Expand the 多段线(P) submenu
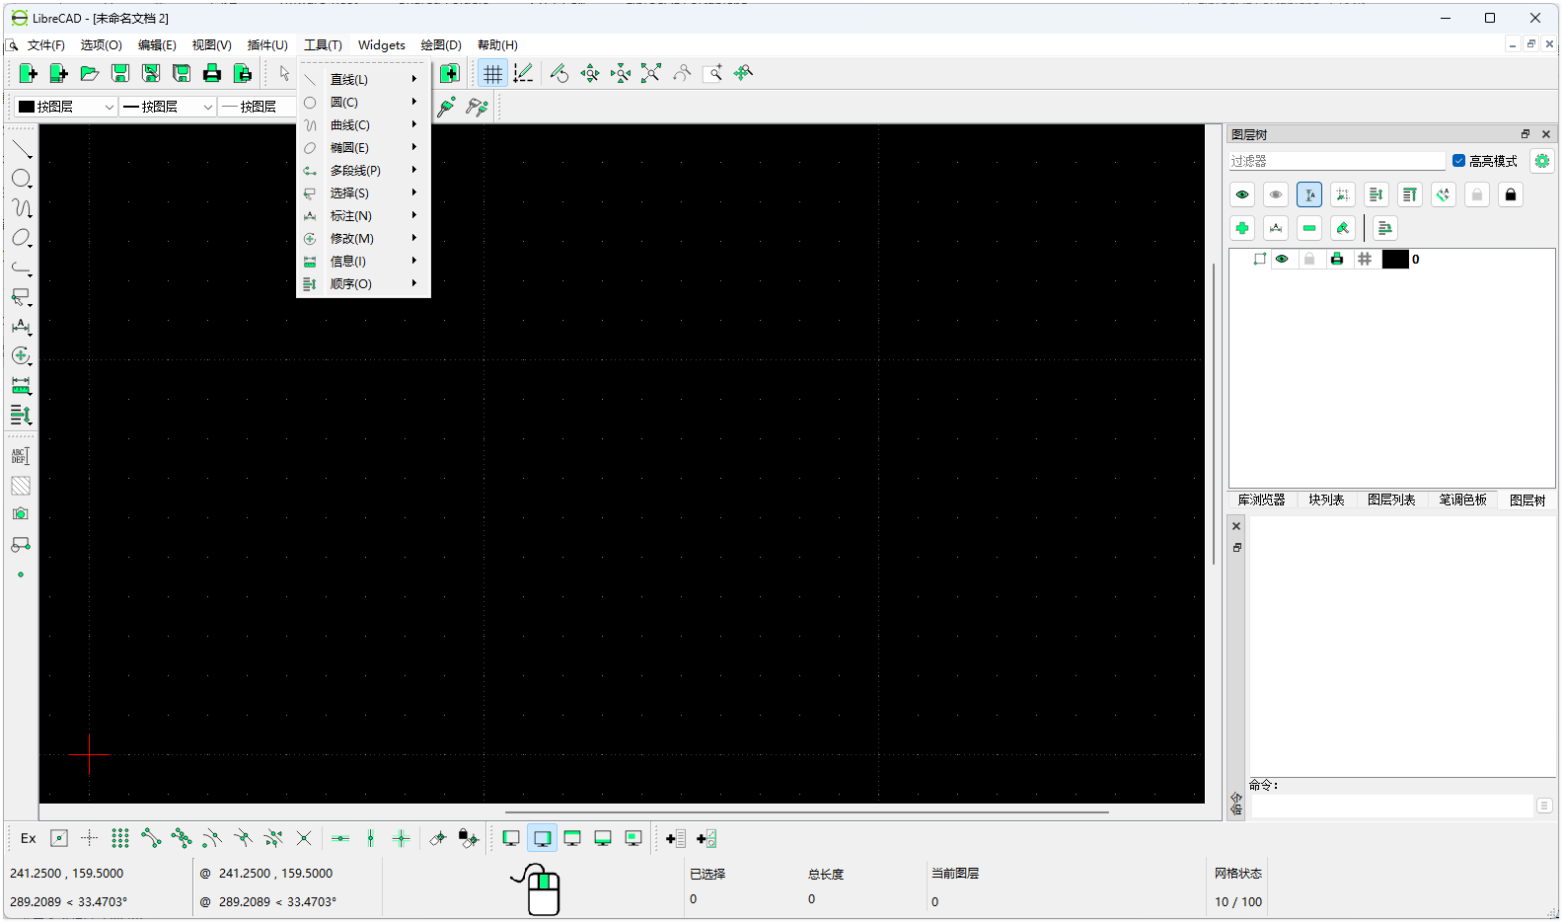This screenshot has width=1563, height=923. (363, 170)
